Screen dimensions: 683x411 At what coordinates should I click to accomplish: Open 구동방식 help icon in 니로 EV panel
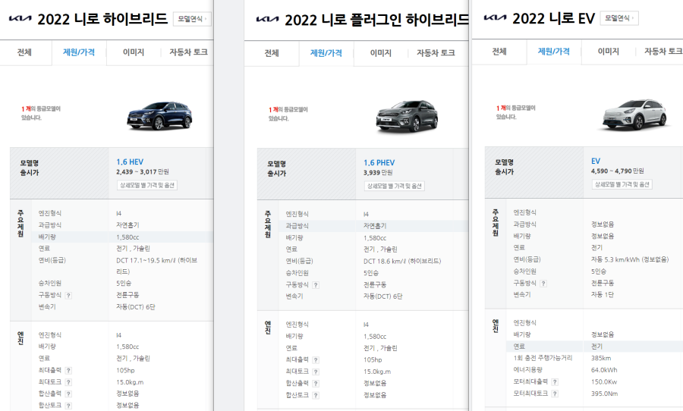point(543,284)
